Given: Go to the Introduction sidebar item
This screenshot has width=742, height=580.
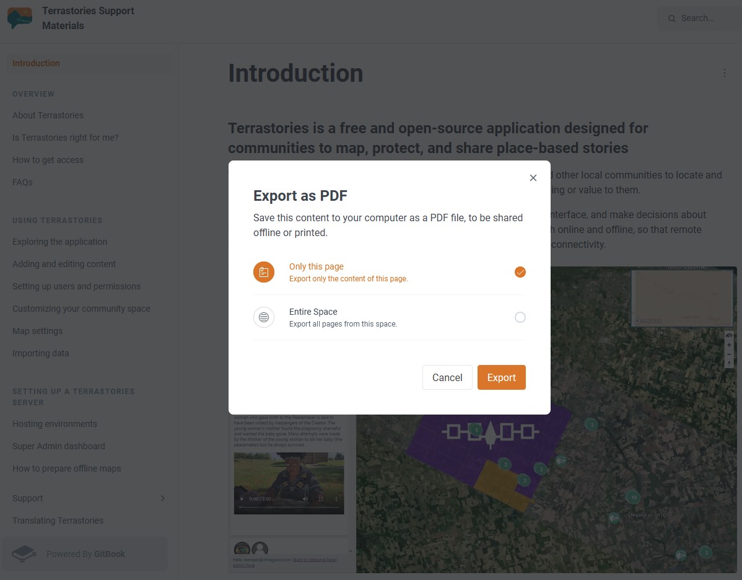Looking at the screenshot, I should (36, 63).
